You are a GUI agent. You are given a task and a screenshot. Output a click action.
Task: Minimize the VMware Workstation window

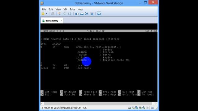tap(140, 3)
